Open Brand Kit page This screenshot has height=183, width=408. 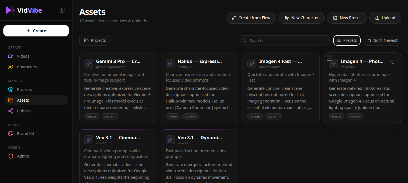point(36,134)
